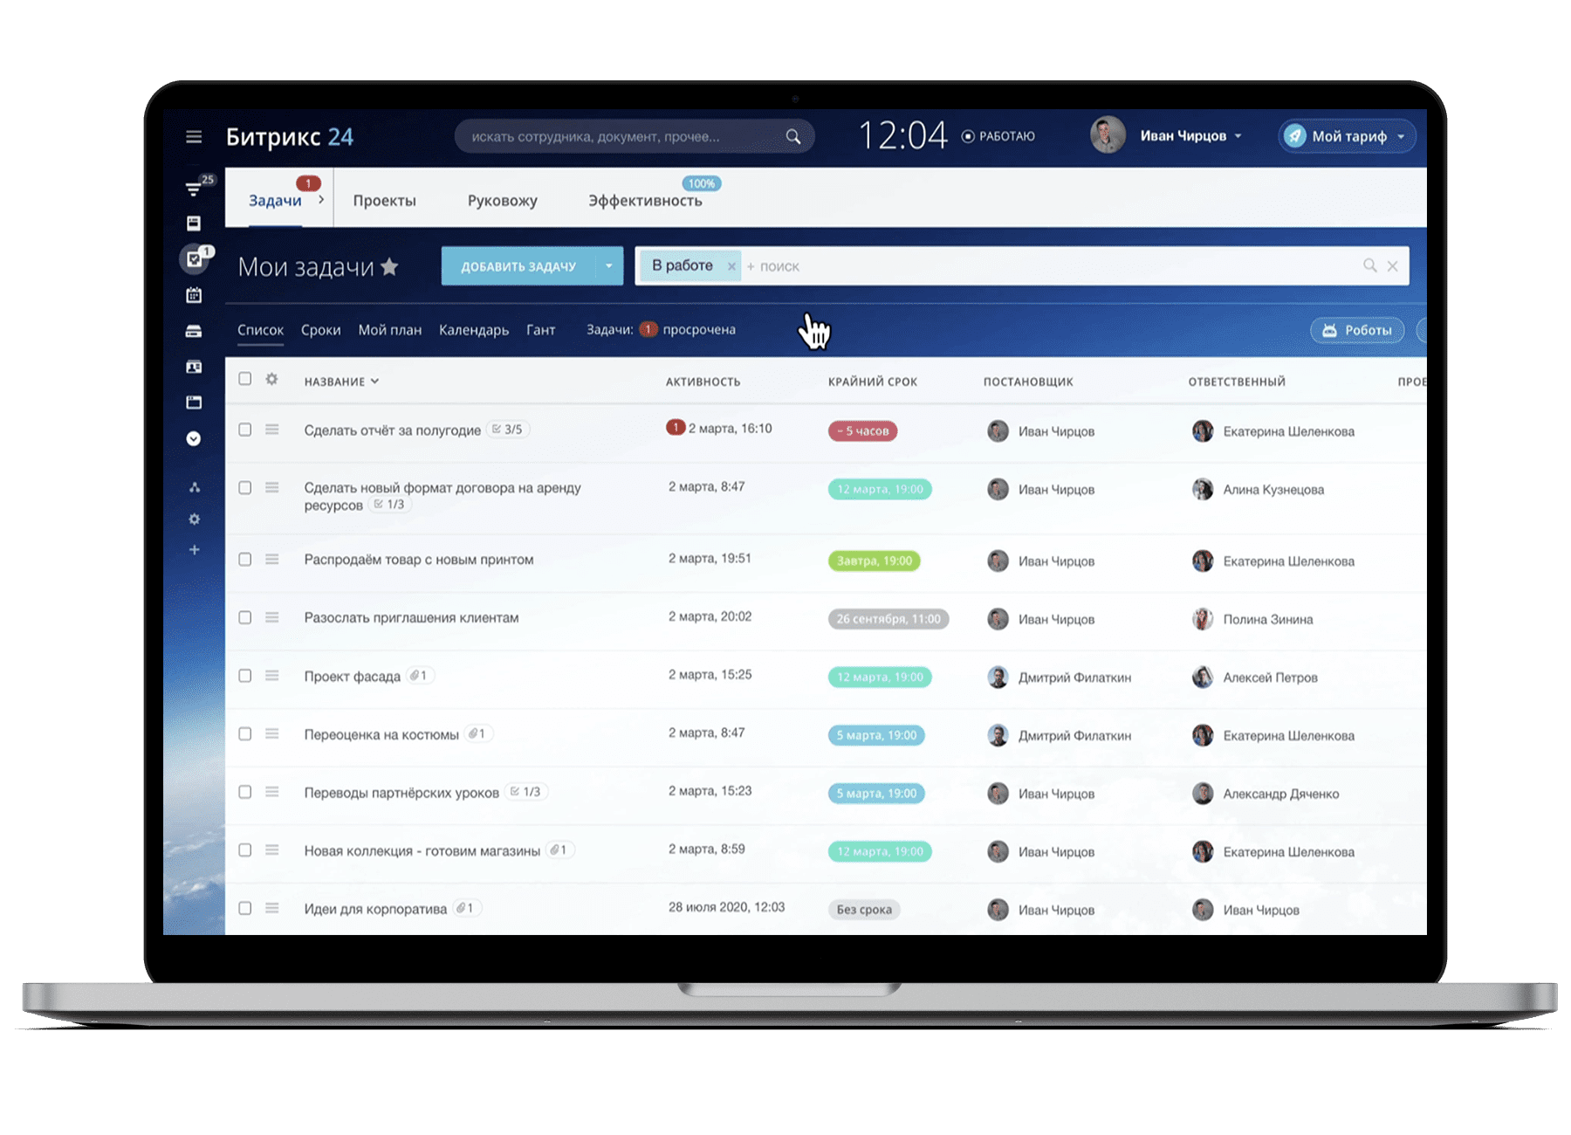Image resolution: width=1571 pixels, height=1135 pixels.
Task: Open the hamburger main menu
Action: tap(194, 136)
